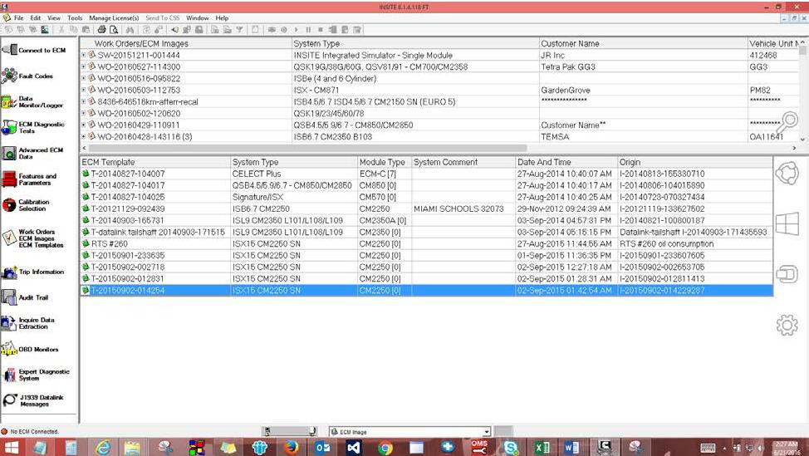Click the Print toolbar icon
The height and width of the screenshot is (456, 809).
tap(101, 30)
